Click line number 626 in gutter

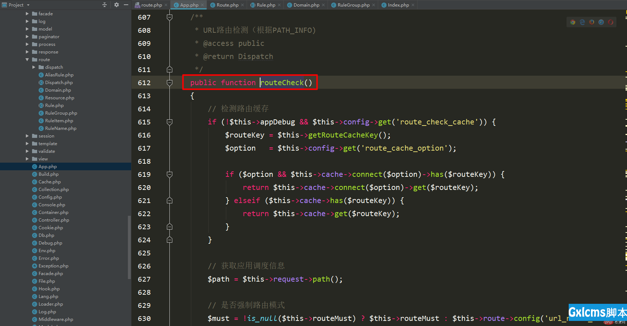click(x=144, y=266)
